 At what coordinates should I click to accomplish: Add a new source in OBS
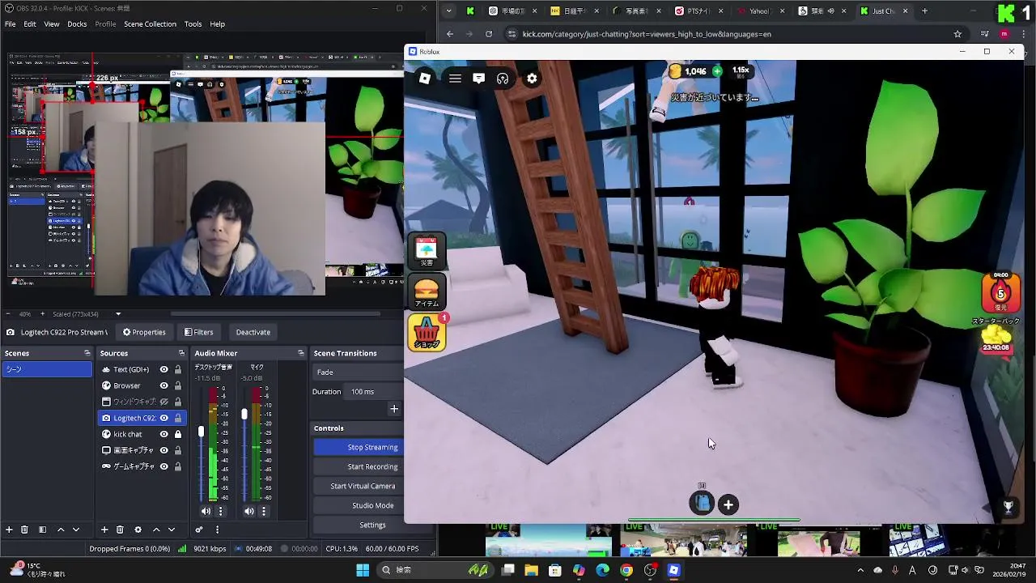pos(104,530)
